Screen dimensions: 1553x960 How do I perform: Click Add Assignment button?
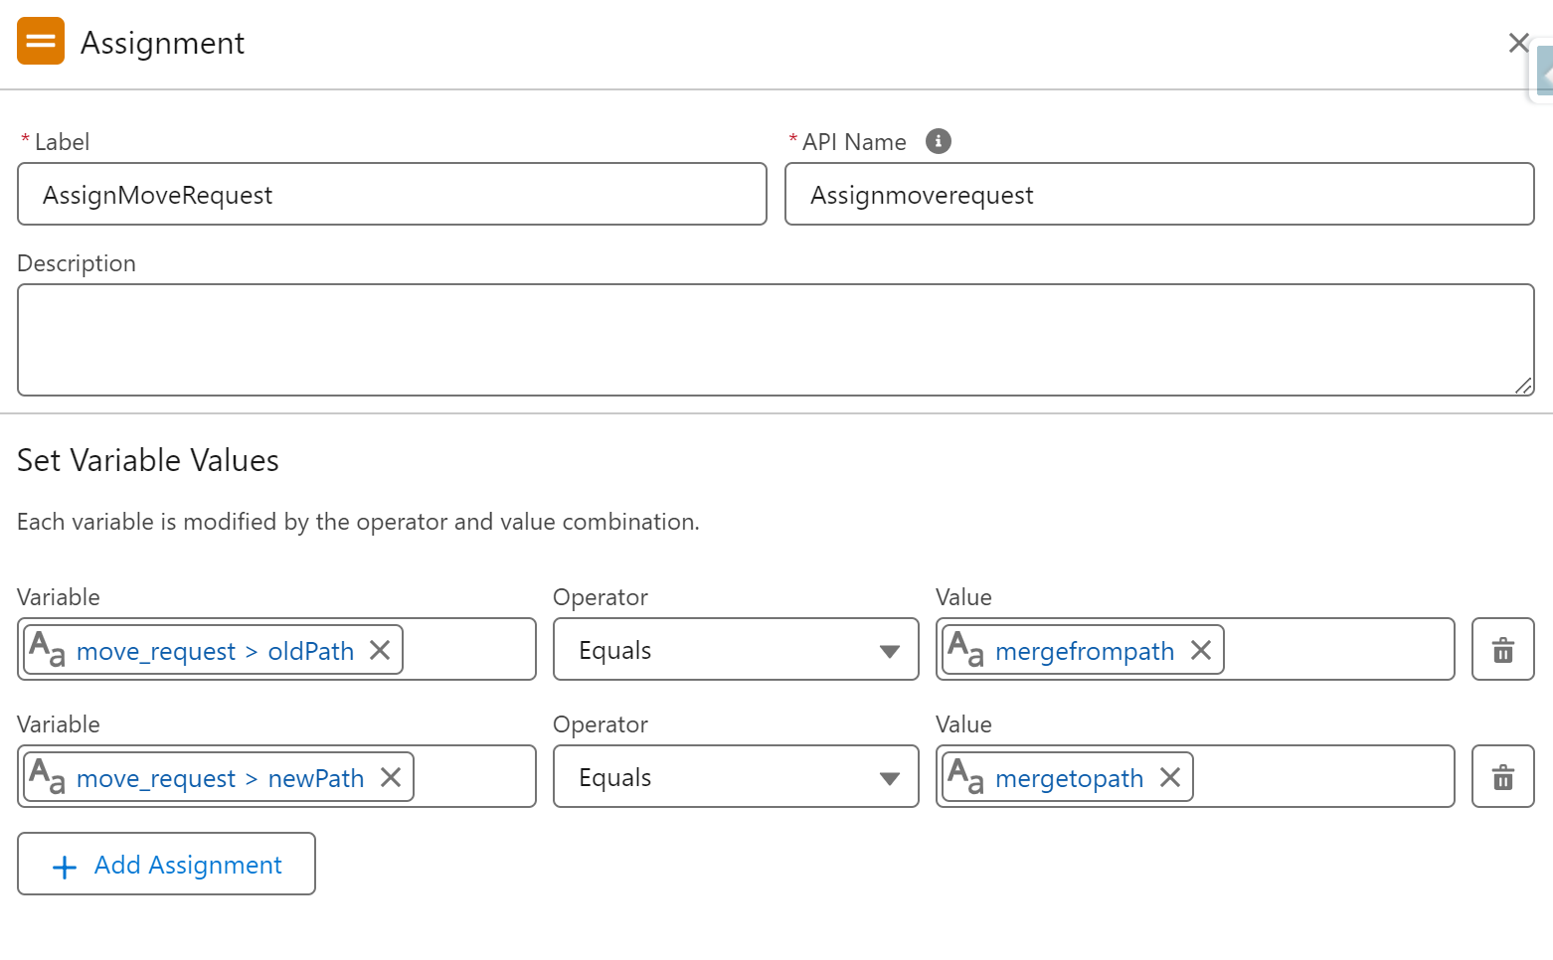(166, 864)
